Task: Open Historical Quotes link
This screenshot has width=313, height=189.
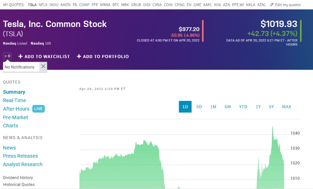Action: (19, 184)
